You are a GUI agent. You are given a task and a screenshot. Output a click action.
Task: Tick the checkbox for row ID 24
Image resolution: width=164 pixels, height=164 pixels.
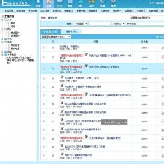pyautogui.click(x=43, y=147)
